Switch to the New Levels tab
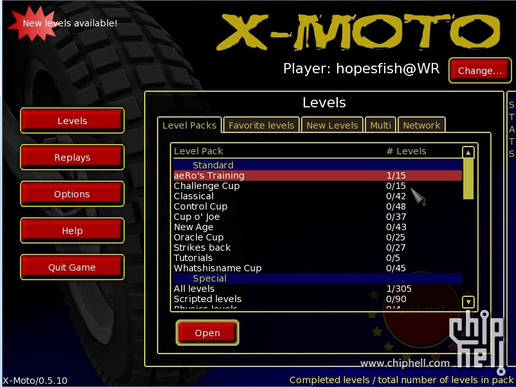Screen dimensions: 516x387 click(x=332, y=125)
